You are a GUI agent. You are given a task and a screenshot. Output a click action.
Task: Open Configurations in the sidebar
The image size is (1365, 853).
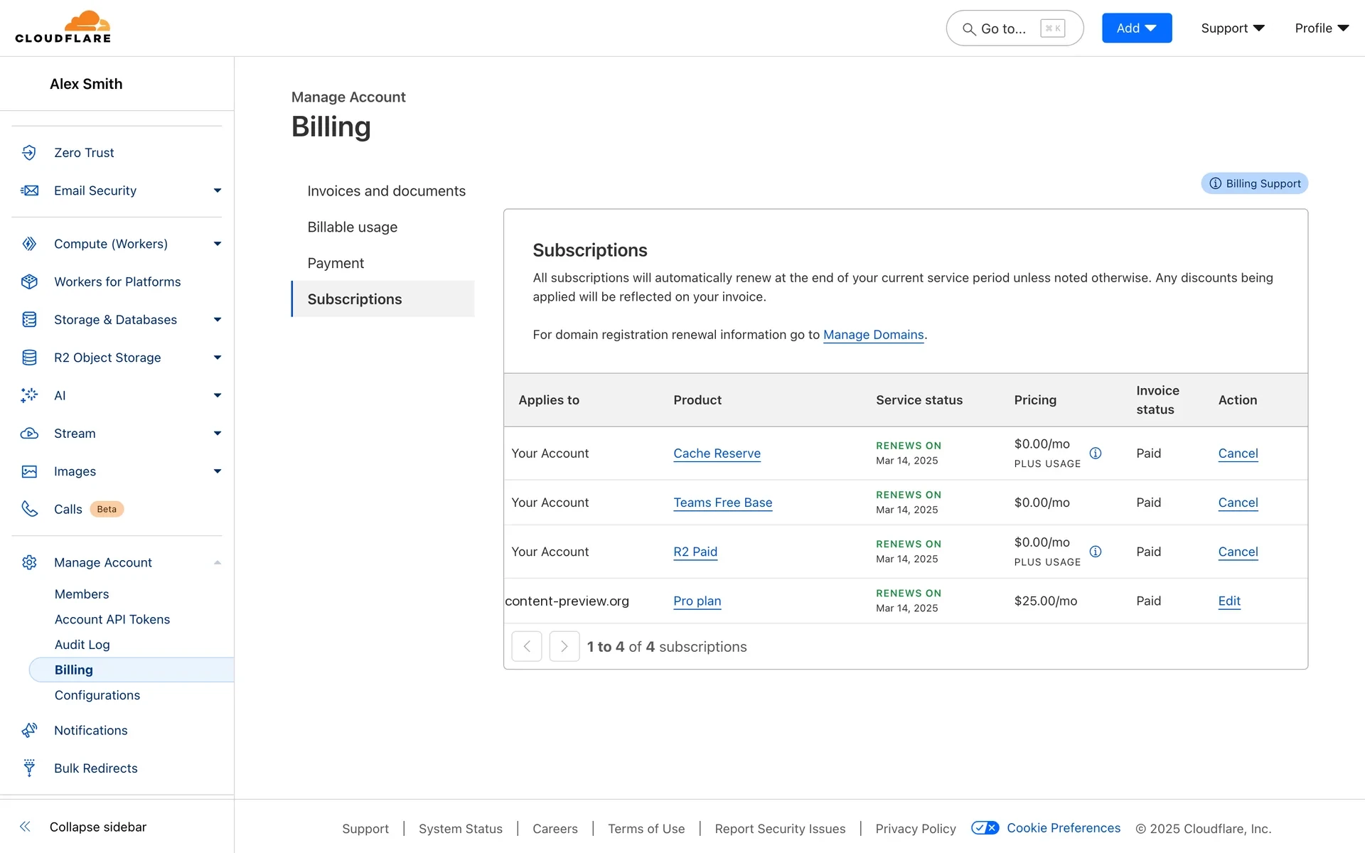(x=97, y=695)
